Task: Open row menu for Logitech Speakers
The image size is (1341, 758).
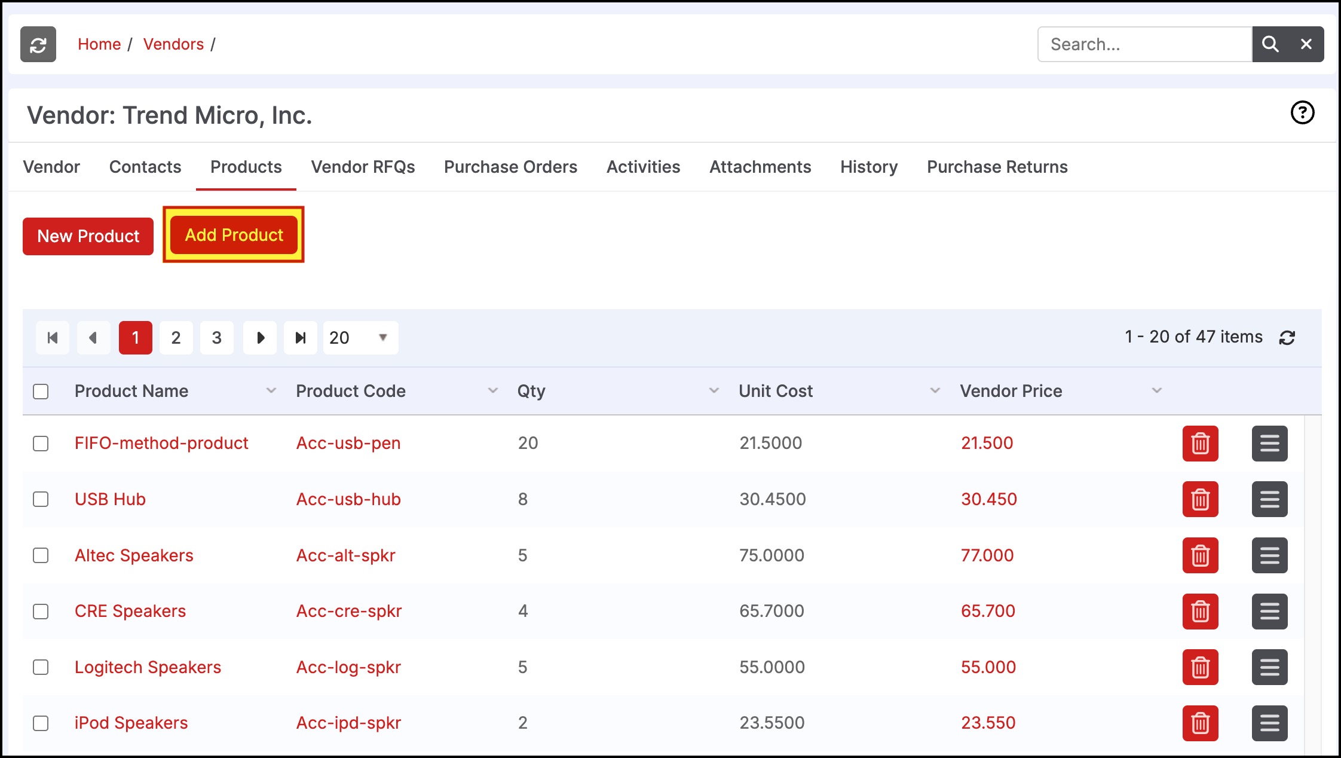Action: [x=1270, y=667]
